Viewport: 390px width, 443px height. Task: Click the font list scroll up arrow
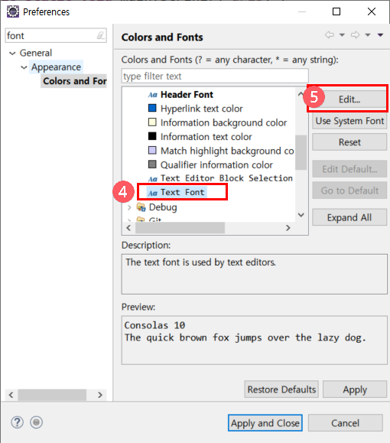pos(301,93)
